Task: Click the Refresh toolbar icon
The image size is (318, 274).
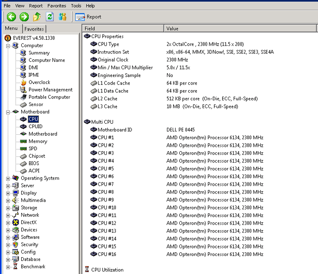Action: (49, 17)
